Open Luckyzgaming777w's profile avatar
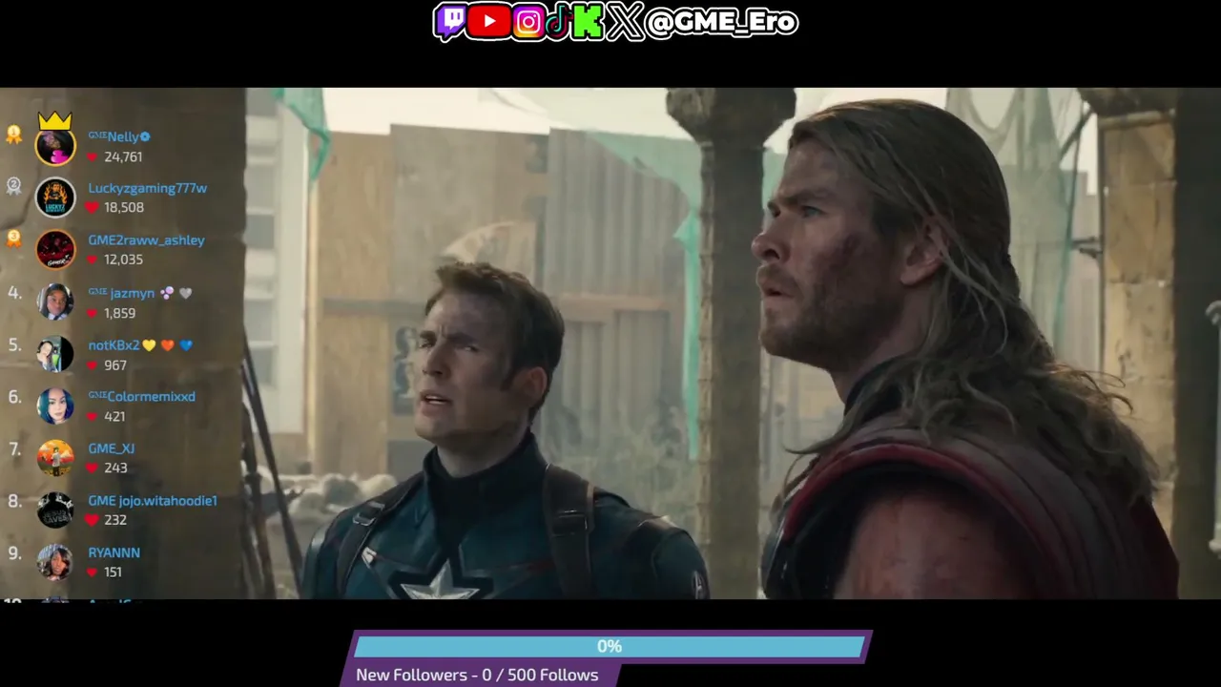This screenshot has height=687, width=1221. point(55,198)
